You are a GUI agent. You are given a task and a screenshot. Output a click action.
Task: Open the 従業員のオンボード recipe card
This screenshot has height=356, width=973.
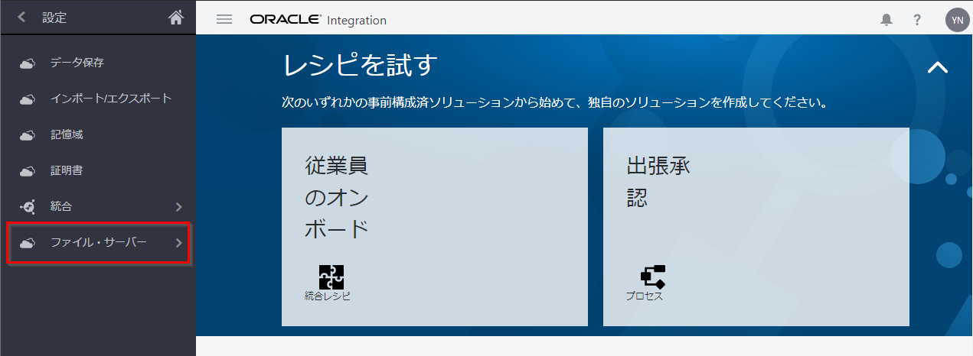pyautogui.click(x=434, y=227)
